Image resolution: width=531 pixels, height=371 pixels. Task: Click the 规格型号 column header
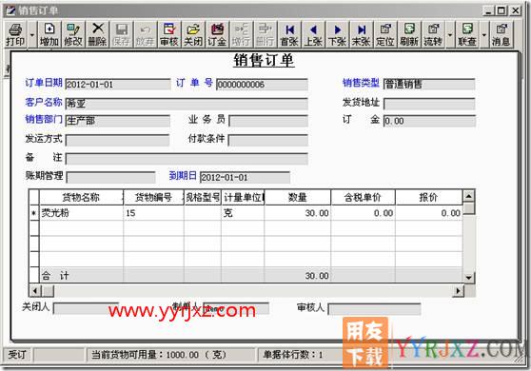[203, 197]
